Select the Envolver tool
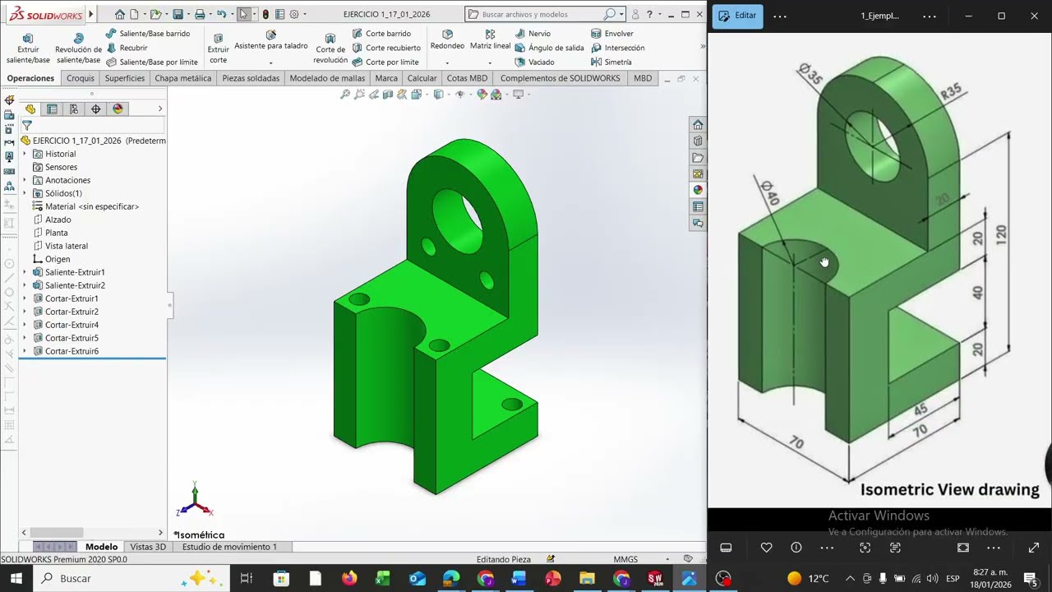The image size is (1052, 592). click(612, 34)
